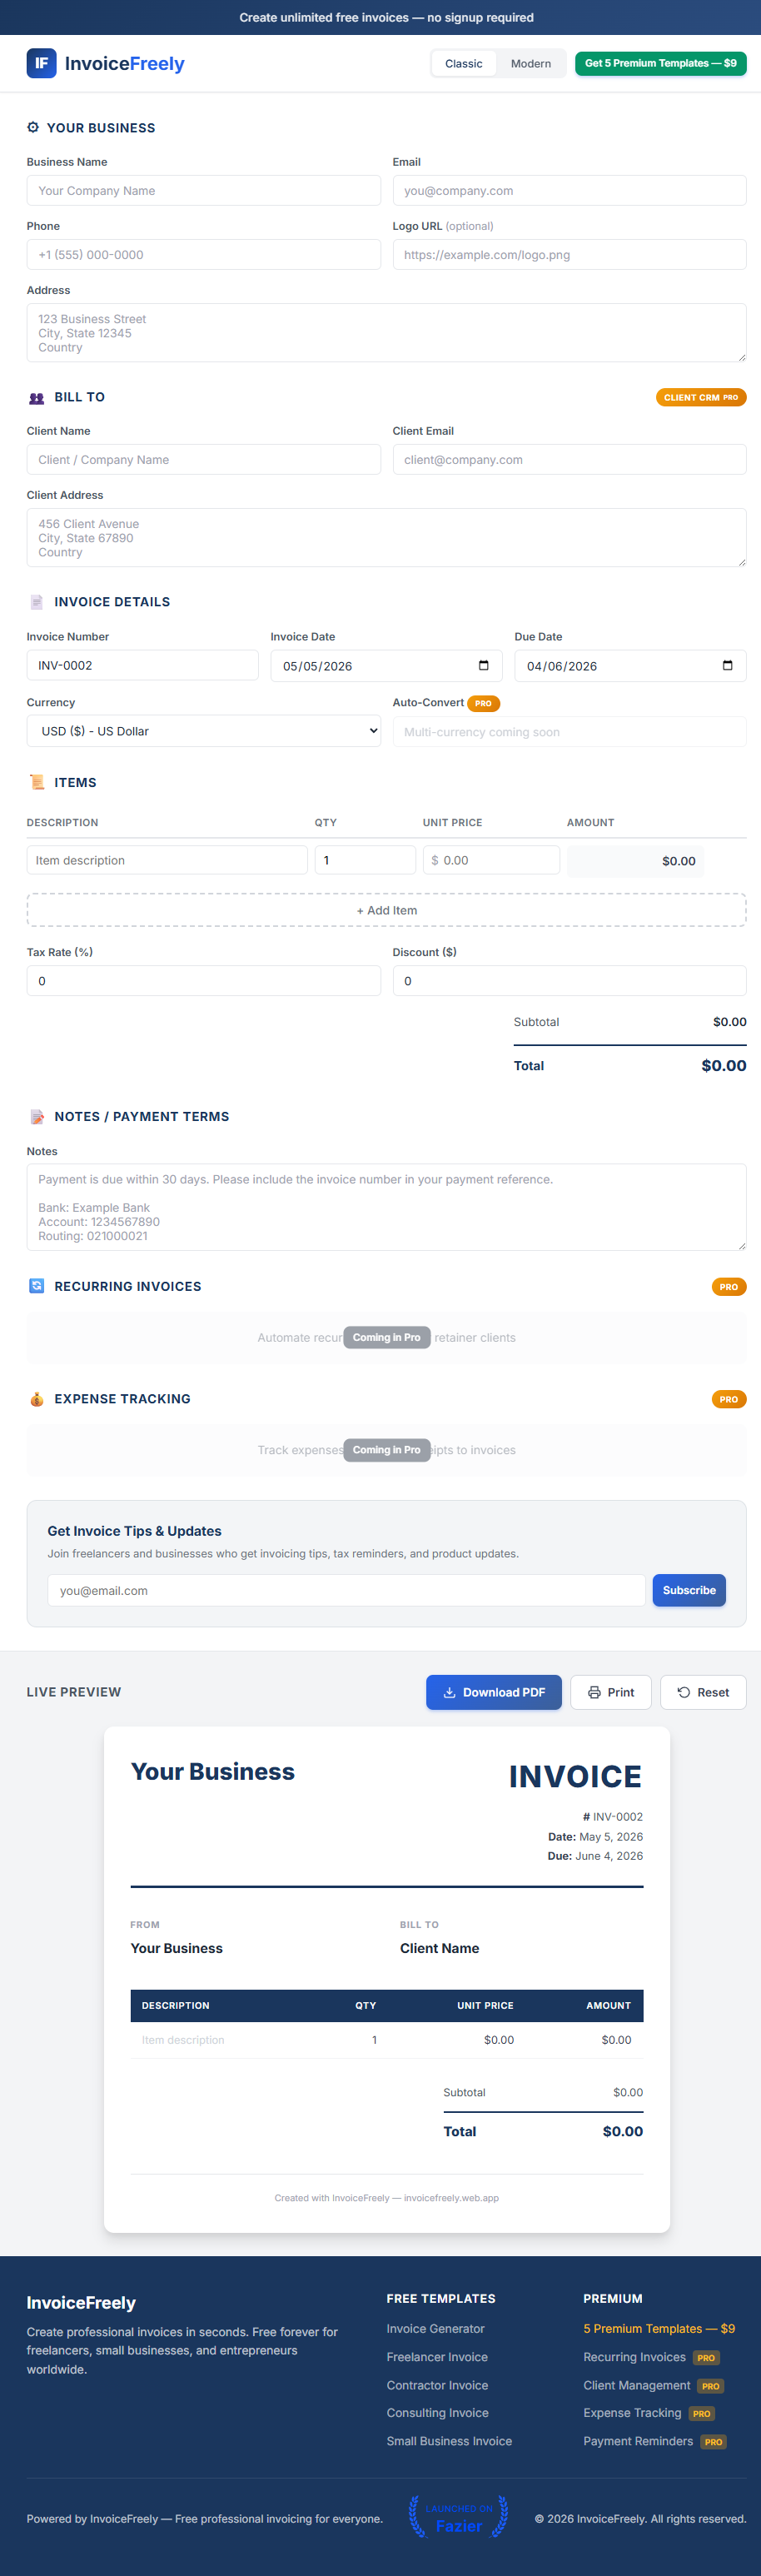This screenshot has width=761, height=2576.
Task: Click the IF InvoiceFreely logo icon
Action: pyautogui.click(x=41, y=63)
